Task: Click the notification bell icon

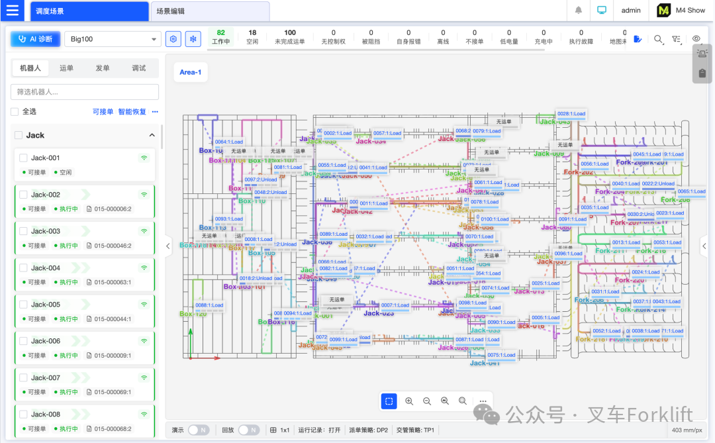Action: (x=578, y=10)
